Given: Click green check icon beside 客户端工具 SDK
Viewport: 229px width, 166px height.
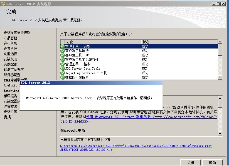Looking at the screenshot, I should coord(63,55).
